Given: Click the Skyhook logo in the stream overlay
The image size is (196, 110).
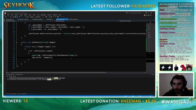Looking at the screenshot, I should click(x=19, y=5).
